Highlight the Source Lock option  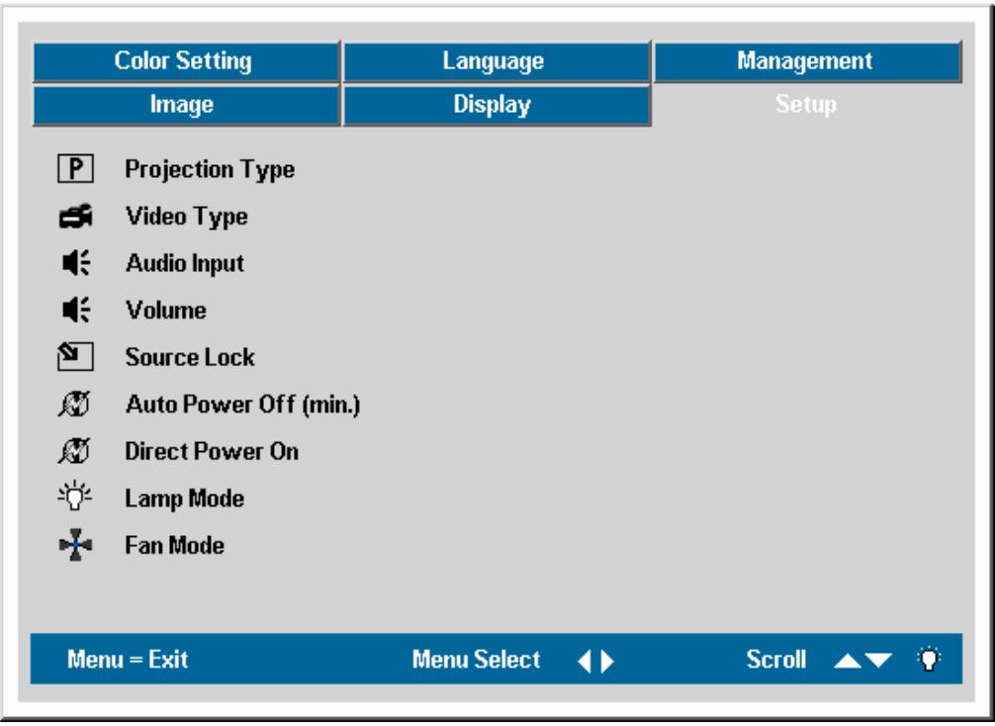[x=190, y=357]
